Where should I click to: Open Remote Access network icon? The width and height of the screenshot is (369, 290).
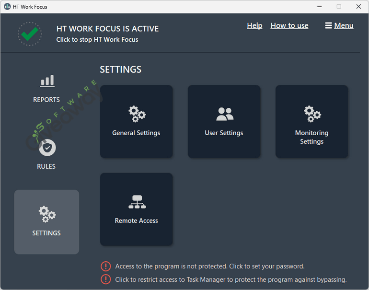pos(137,202)
